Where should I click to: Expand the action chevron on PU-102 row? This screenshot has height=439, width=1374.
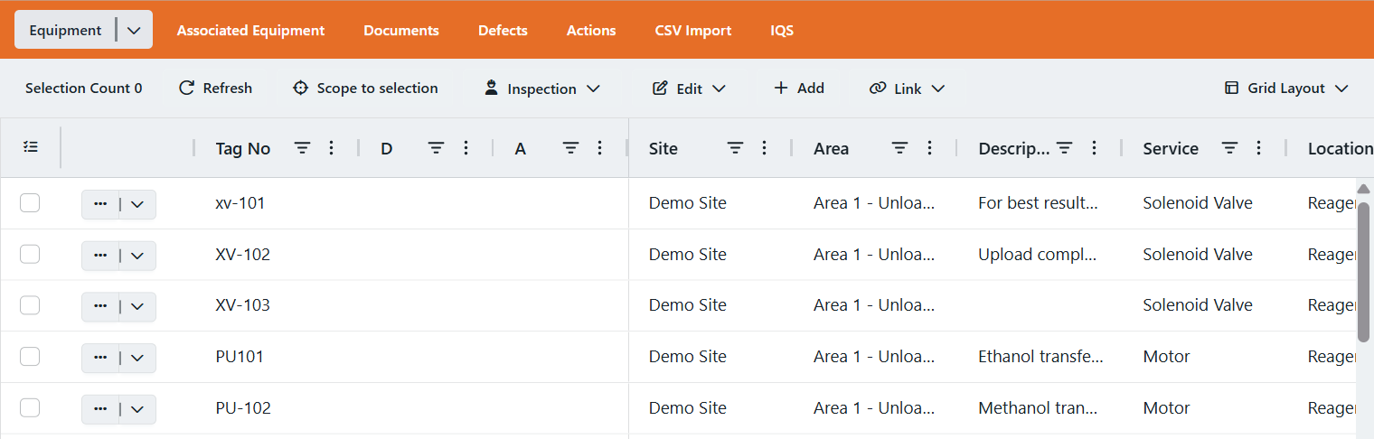coord(137,409)
